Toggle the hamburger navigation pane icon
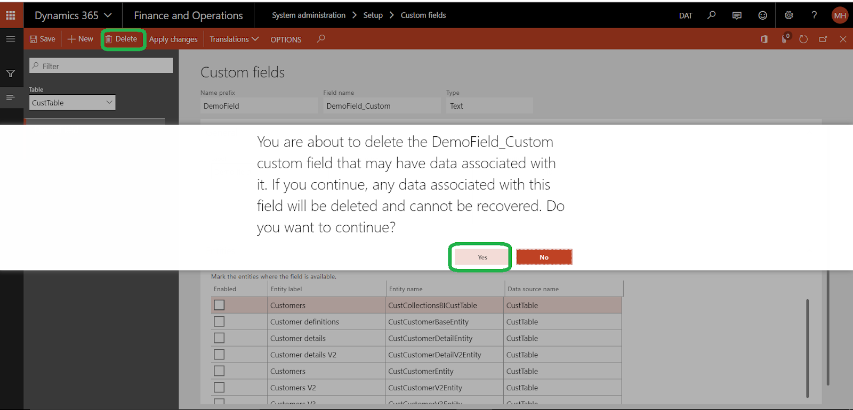This screenshot has width=853, height=410. click(11, 39)
